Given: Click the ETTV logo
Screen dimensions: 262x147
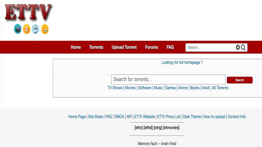Looking at the screenshot, I should click(29, 12).
